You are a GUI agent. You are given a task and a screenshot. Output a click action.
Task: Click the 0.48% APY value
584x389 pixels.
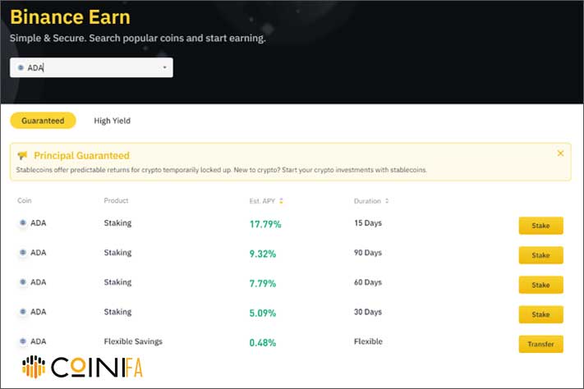pos(263,343)
